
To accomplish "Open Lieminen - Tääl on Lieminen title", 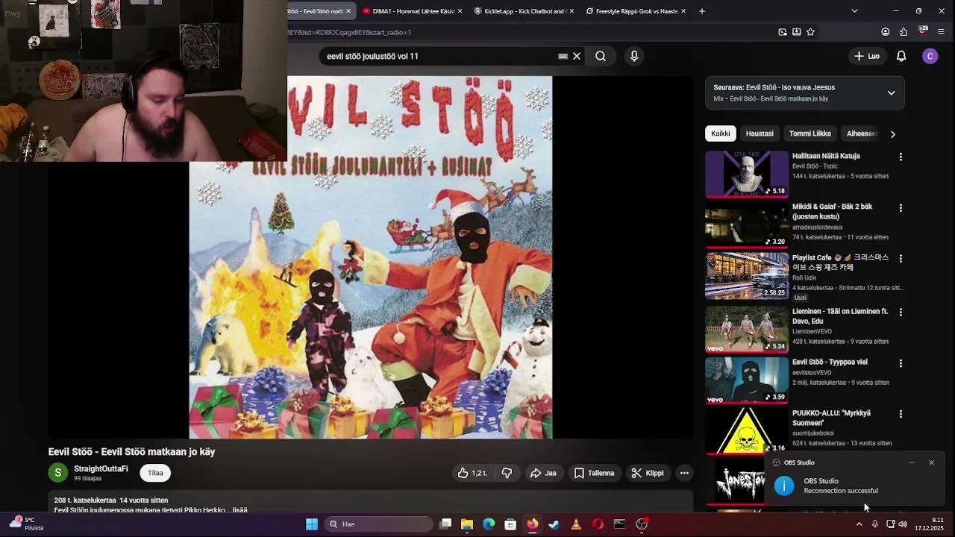I will (840, 316).
